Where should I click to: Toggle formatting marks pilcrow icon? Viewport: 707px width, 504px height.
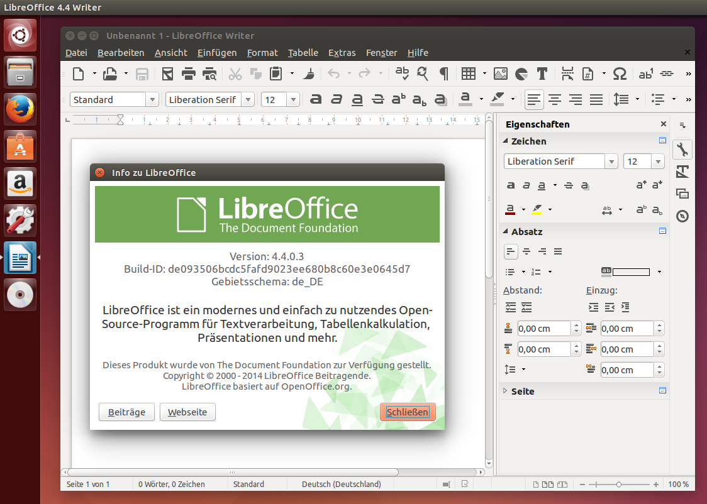coord(443,74)
